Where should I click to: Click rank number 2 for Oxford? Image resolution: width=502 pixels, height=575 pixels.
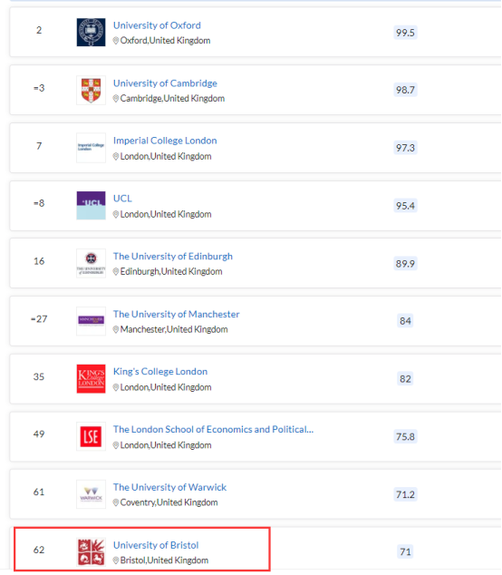coord(39,30)
